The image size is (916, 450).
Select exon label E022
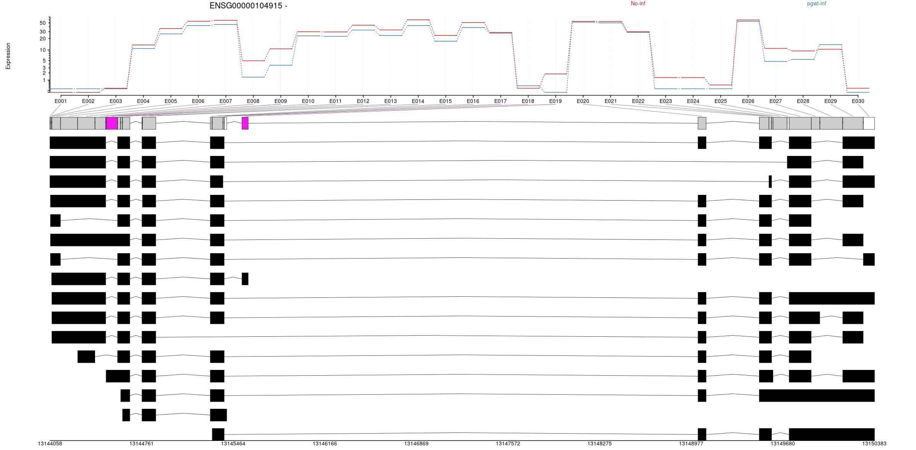pos(638,101)
